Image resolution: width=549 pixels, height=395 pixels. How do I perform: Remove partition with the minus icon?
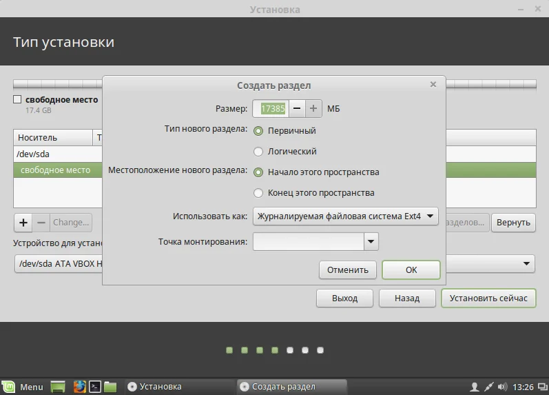(41, 223)
